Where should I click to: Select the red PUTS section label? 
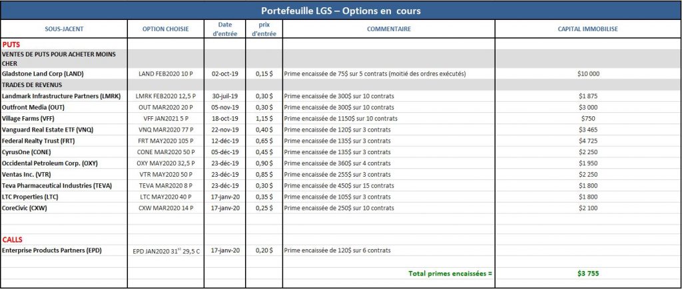[11, 45]
